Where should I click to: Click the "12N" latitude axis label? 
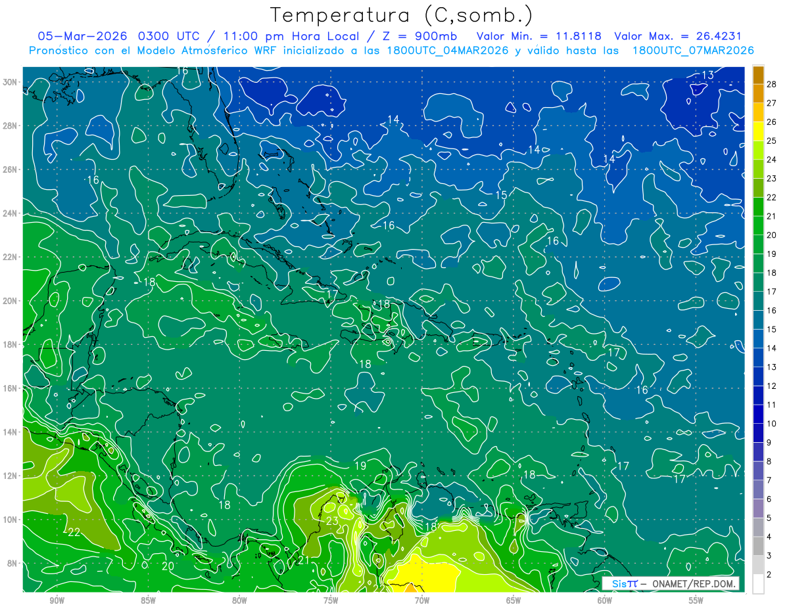click(x=11, y=476)
